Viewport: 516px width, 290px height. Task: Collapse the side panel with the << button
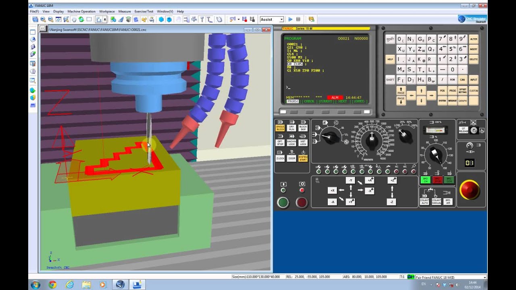point(42,28)
